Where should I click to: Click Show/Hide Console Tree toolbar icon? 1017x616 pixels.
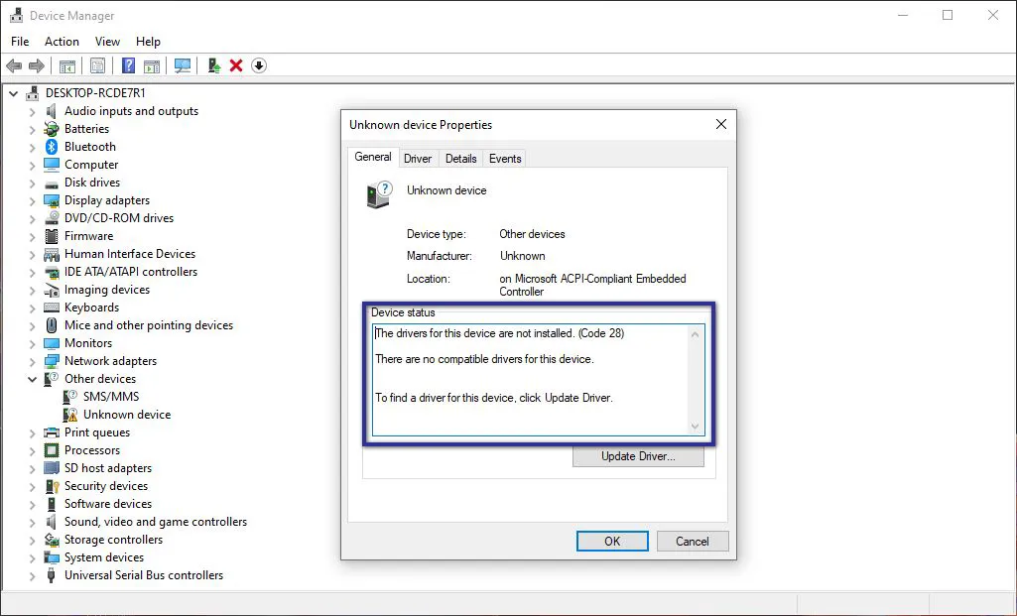coord(67,65)
